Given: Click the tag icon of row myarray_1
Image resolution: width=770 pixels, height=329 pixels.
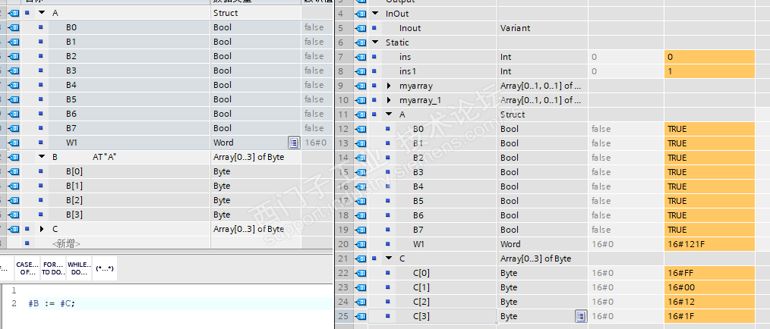Looking at the screenshot, I should click(361, 100).
